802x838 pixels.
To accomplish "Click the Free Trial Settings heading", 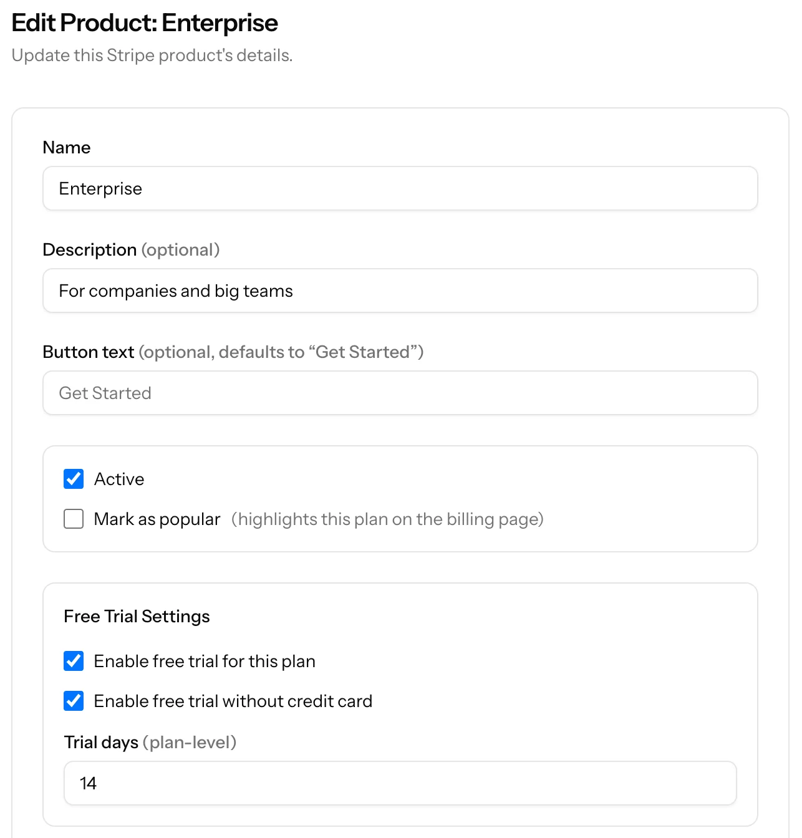I will tap(136, 616).
